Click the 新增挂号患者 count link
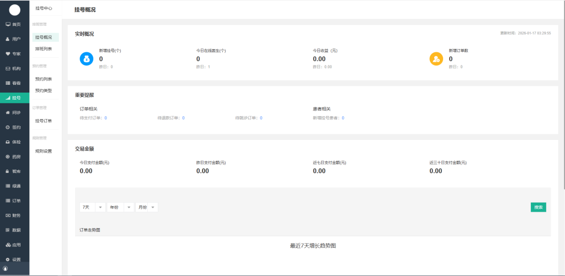 click(x=343, y=118)
